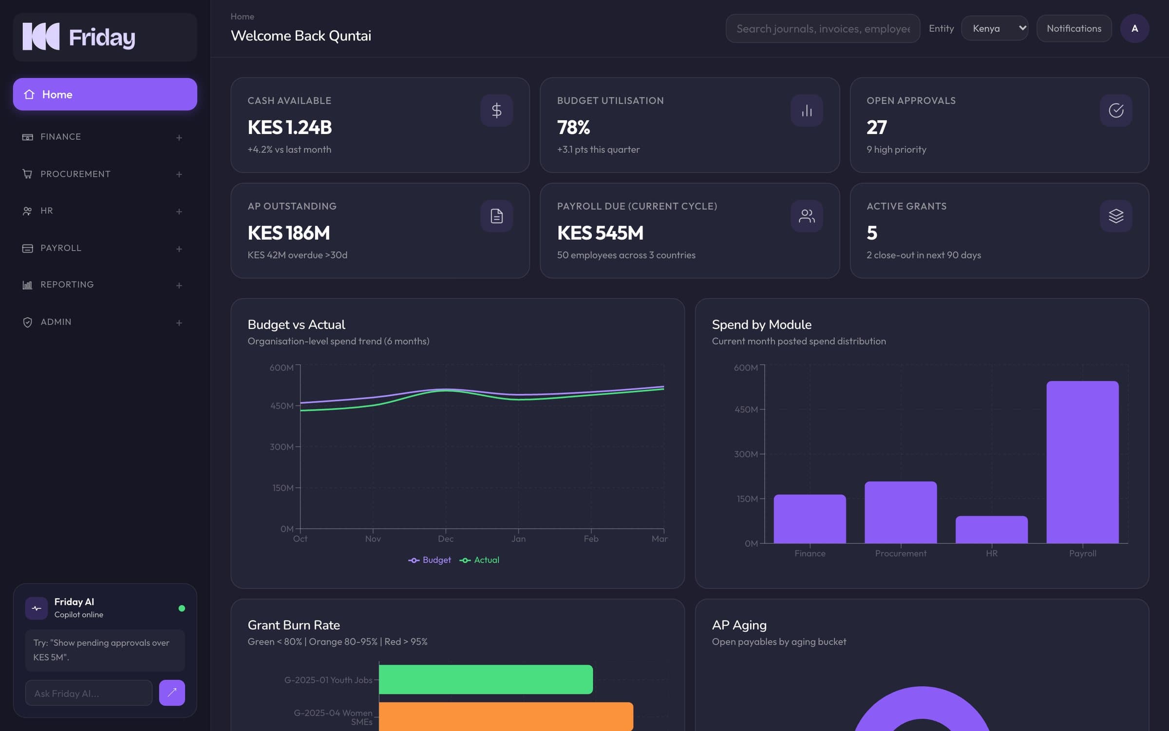The image size is (1169, 731).
Task: Click the HR bar in Spend by Module
Action: [x=991, y=529]
